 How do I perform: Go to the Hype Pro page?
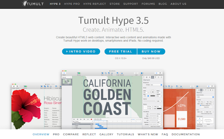tap(72, 4)
